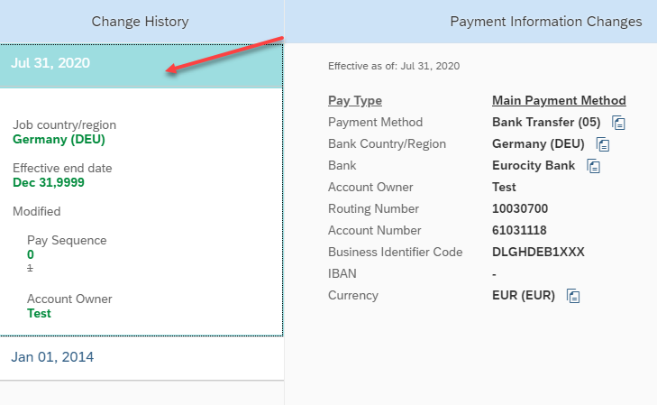657x405 pixels.
Task: Click the Account Owner Test value in payment details
Action: point(504,187)
